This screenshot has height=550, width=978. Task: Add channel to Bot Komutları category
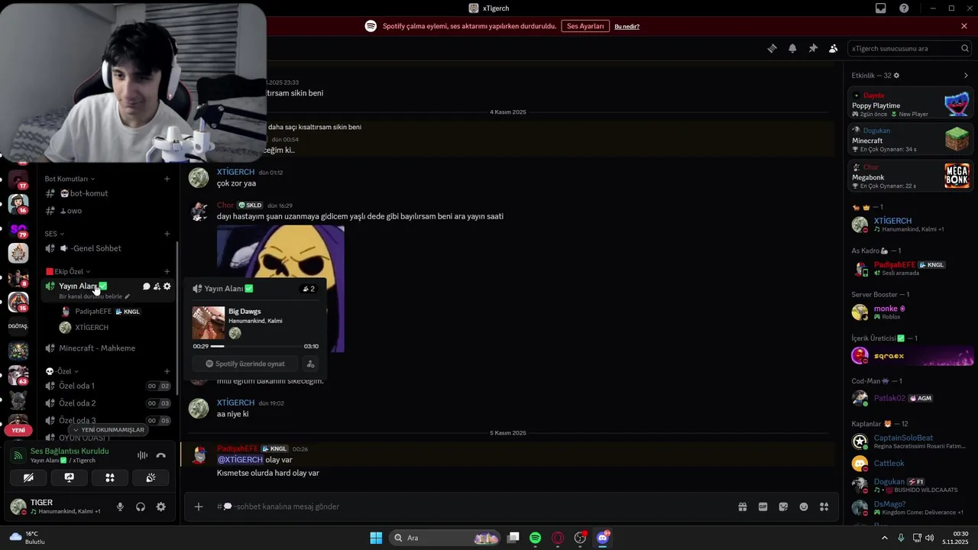167,179
